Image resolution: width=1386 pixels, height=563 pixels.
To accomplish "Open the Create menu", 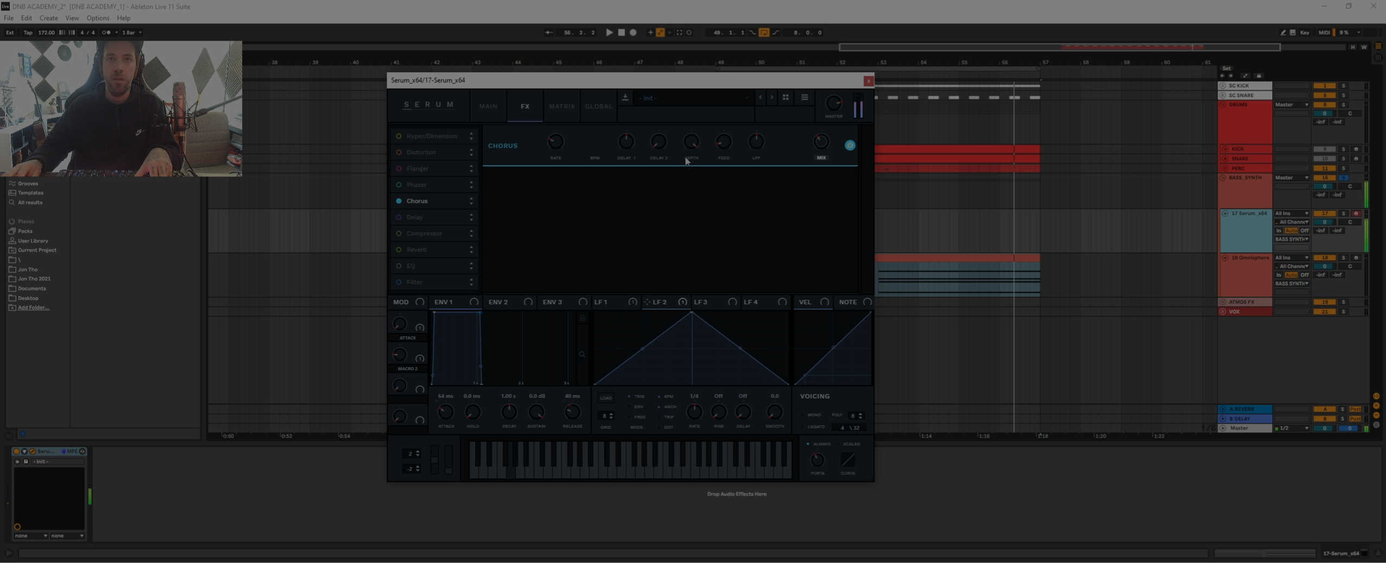I will 49,18.
